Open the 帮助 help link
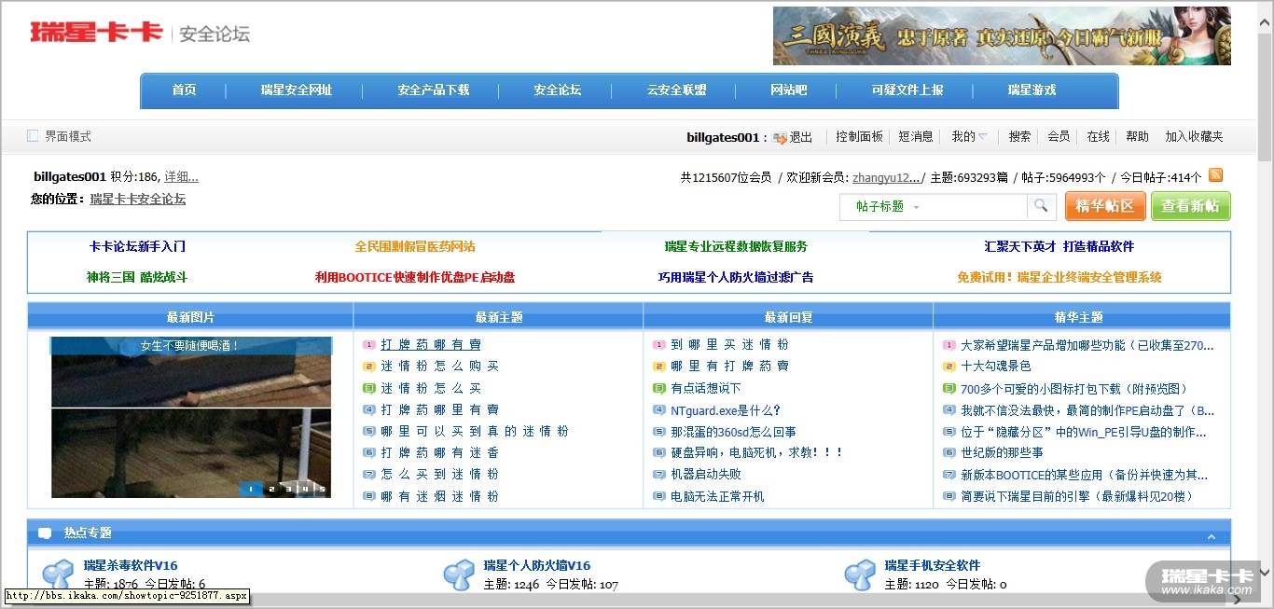1274x609 pixels. (1137, 137)
